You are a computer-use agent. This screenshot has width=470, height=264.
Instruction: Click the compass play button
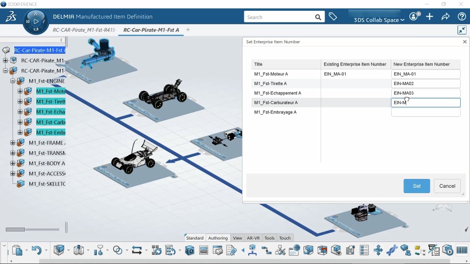[x=36, y=22]
